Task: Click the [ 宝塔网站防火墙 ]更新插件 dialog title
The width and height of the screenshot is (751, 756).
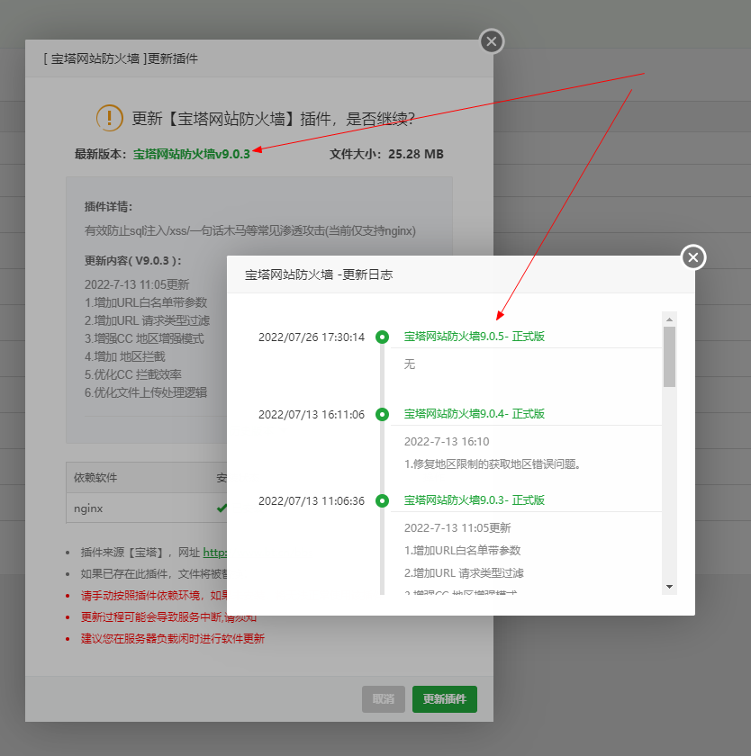Action: [x=121, y=58]
